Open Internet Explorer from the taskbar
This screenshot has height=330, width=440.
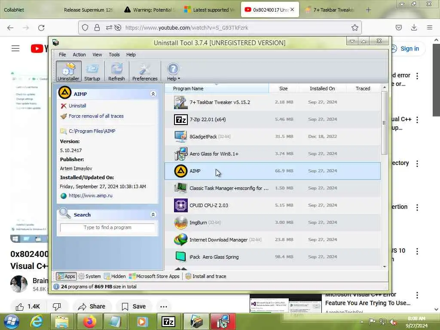click(x=37, y=321)
